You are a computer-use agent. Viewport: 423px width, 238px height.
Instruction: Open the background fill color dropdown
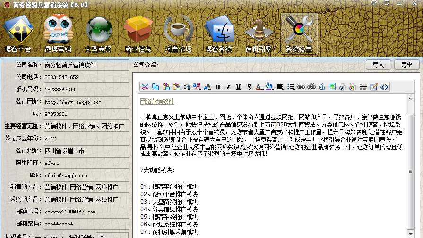click(x=269, y=87)
